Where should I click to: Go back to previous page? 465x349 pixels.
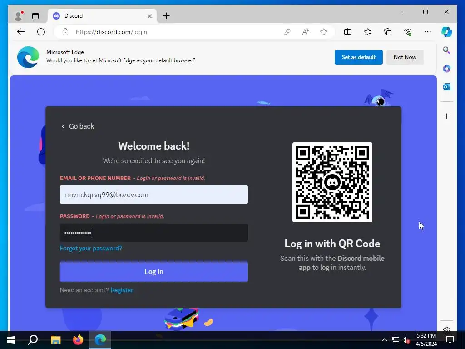click(21, 32)
